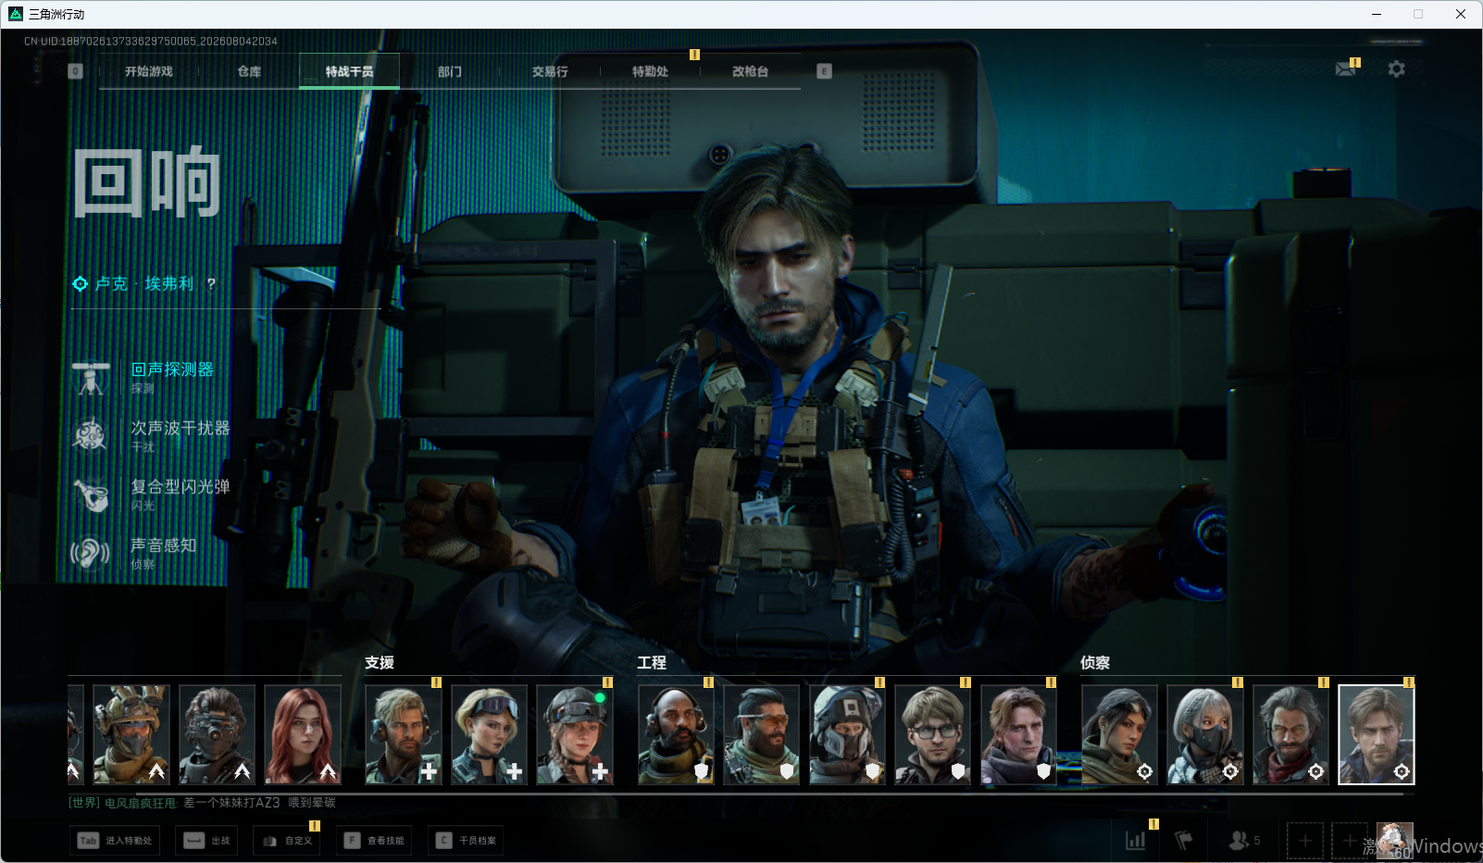Select the red-scarf bearded recon operator
This screenshot has height=863, width=1483.
1291,734
